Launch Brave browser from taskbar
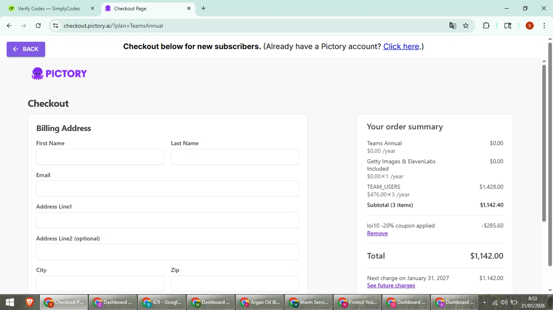Screen dimensions: 553x310 29,302
